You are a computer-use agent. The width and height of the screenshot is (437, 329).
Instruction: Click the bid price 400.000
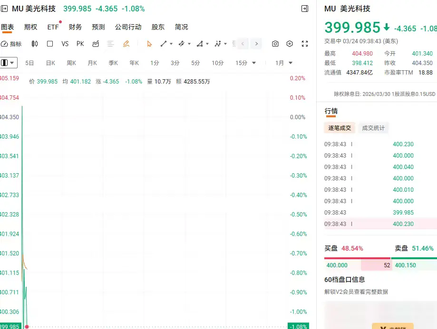click(337, 265)
